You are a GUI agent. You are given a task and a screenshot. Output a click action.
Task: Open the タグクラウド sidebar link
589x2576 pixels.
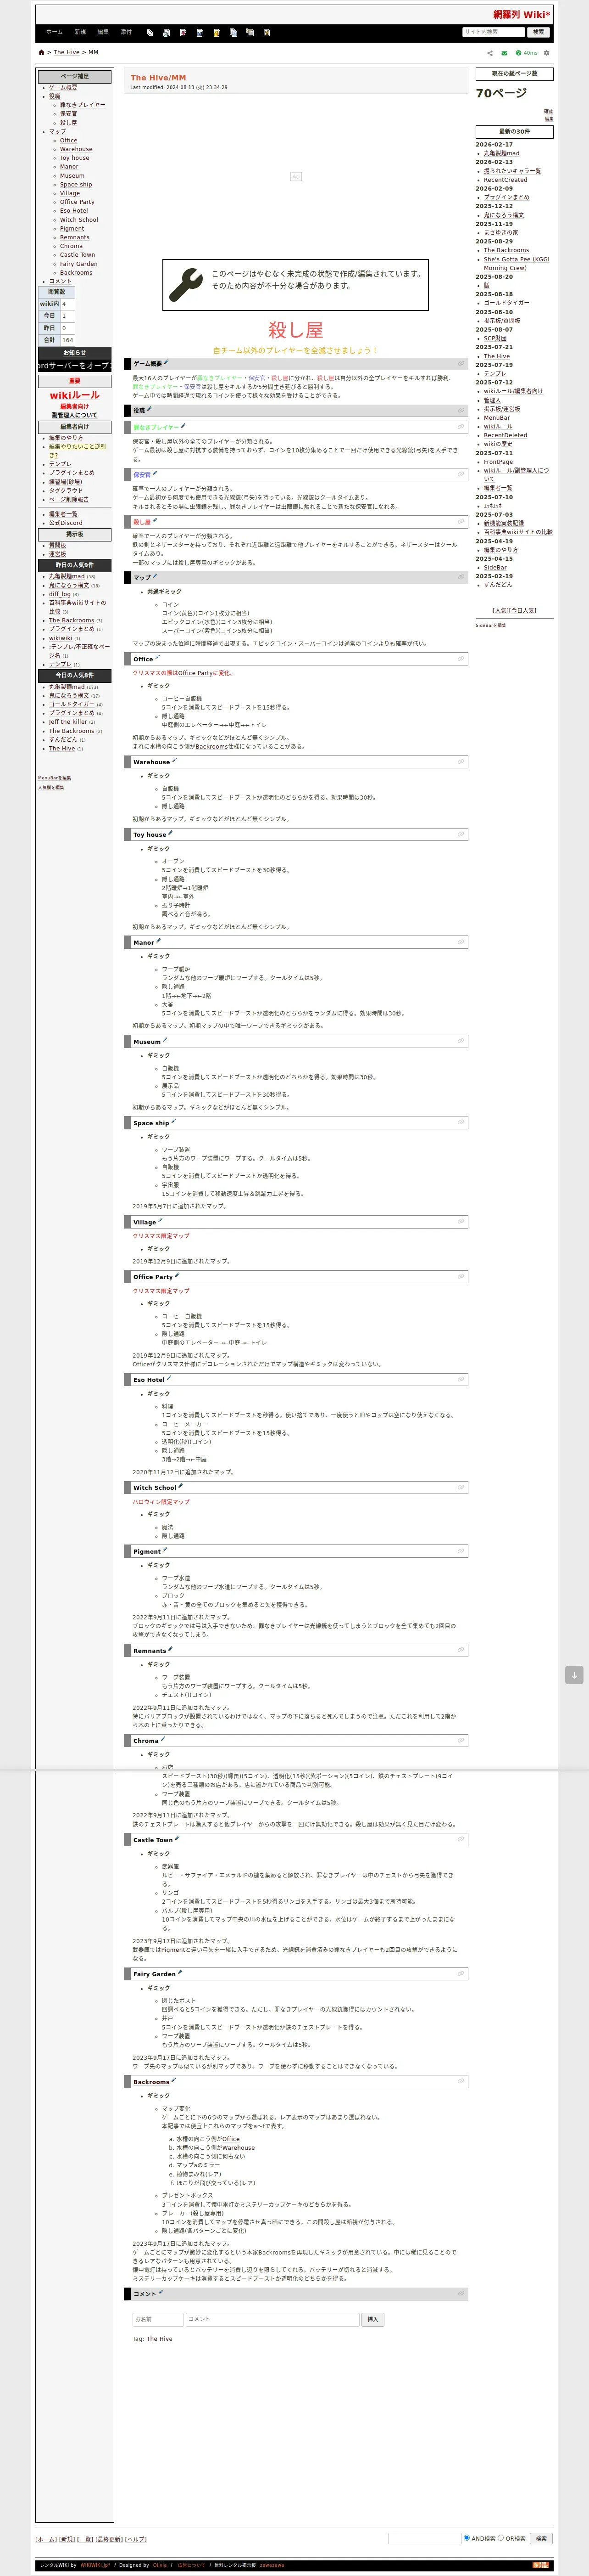coord(66,491)
